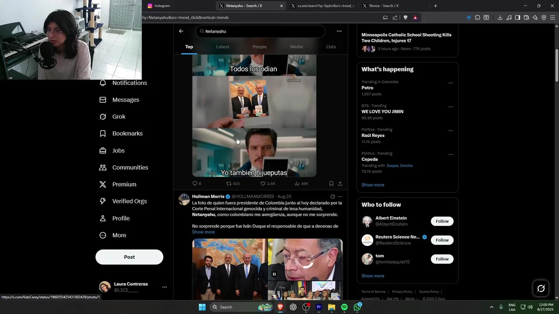Screen dimensions: 559x314
Task: Open browser Downloads icon
Action: tap(500, 17)
